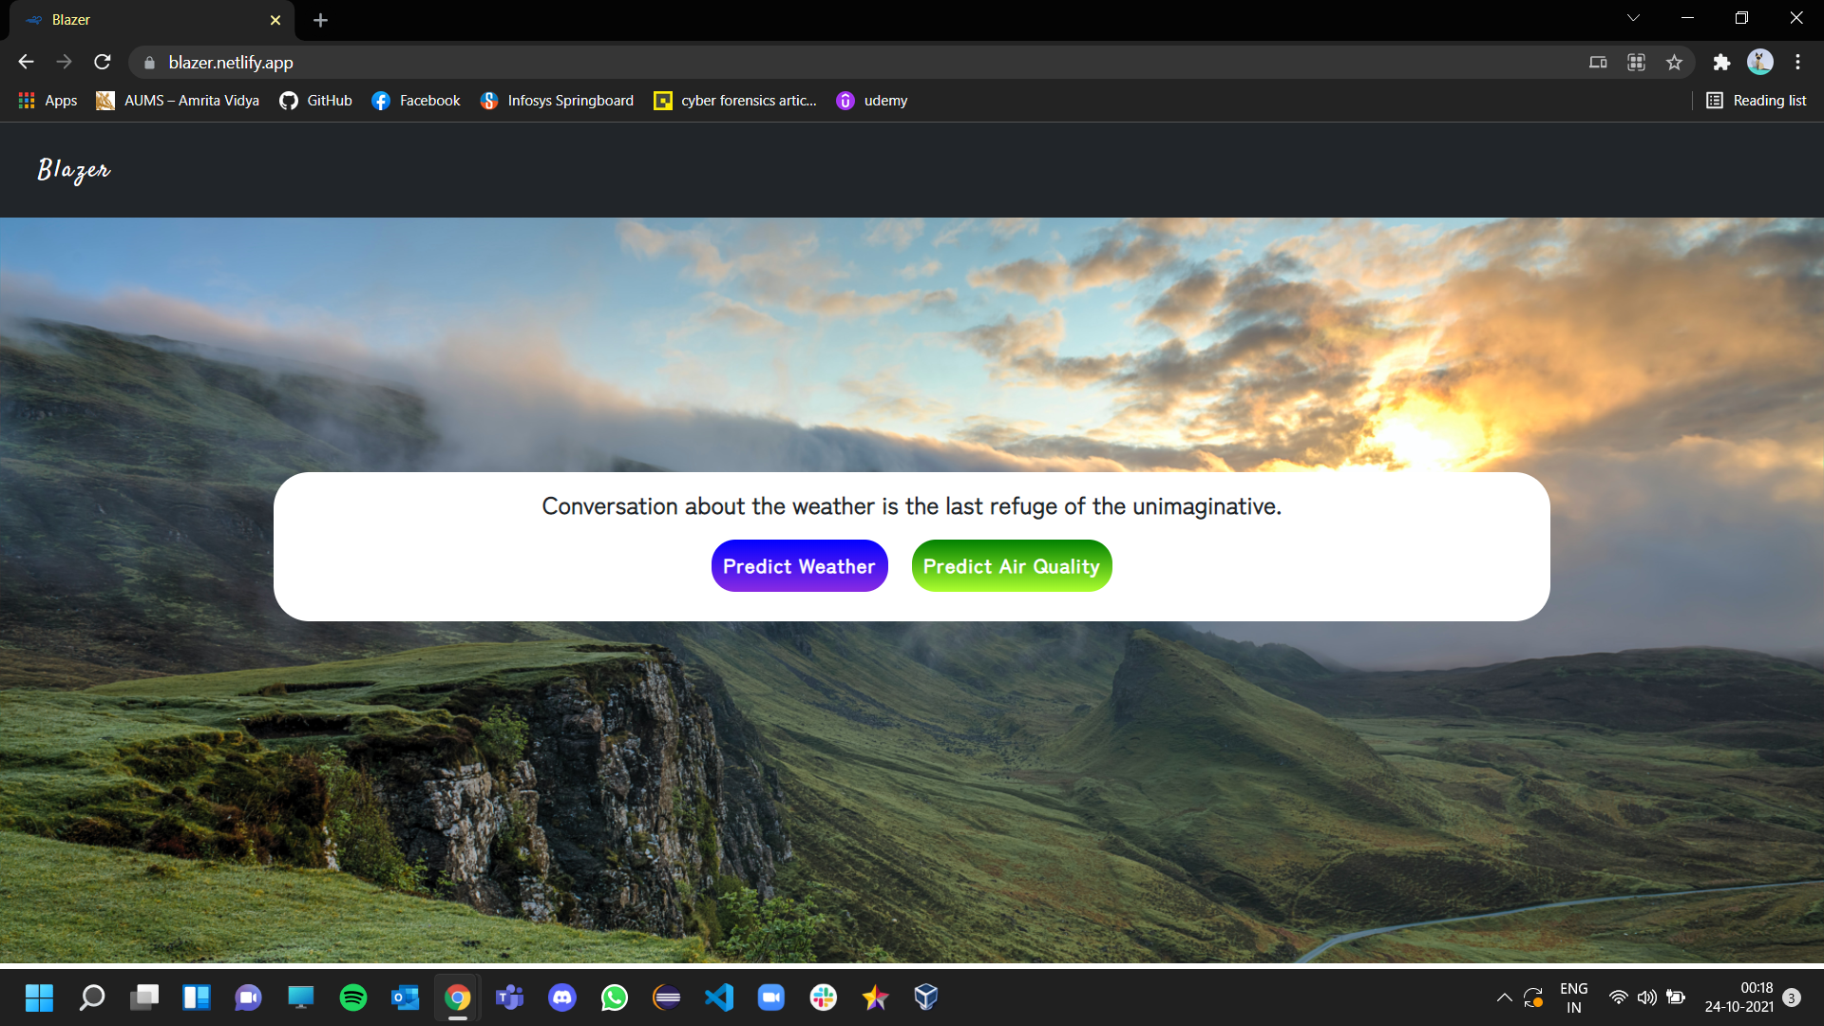Open Visual Studio Code from taskbar

[719, 997]
